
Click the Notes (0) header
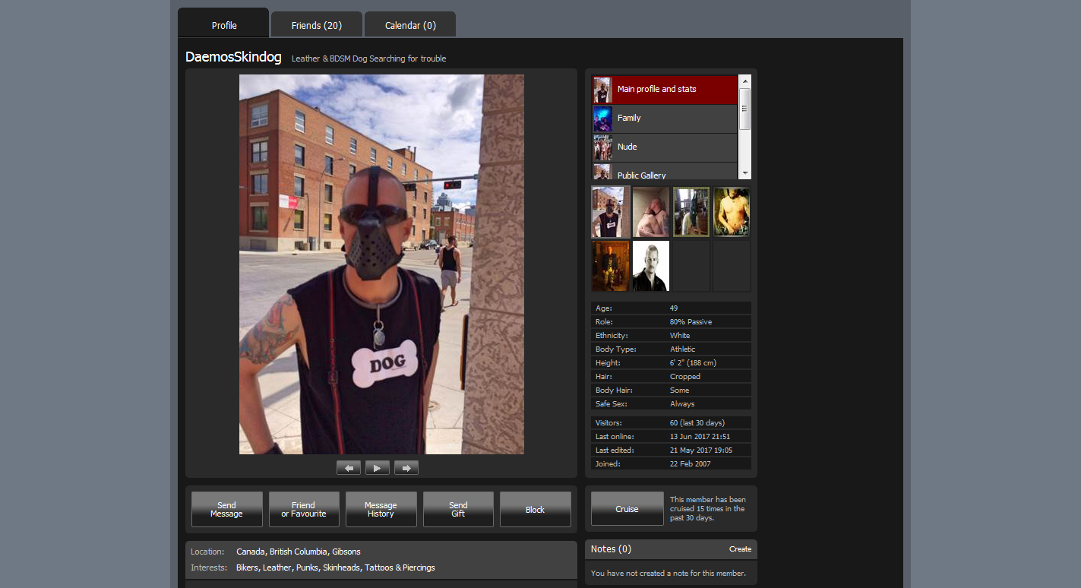click(611, 549)
